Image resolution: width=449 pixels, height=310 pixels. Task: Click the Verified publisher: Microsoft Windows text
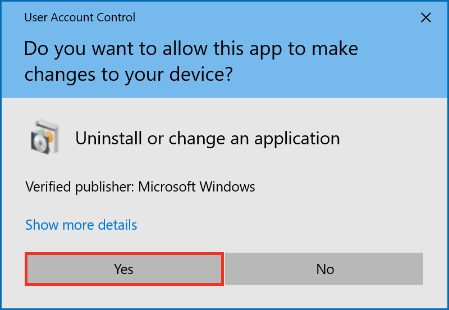point(140,186)
